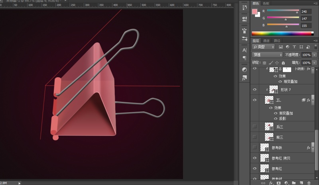Click the G channel color slider
319x185 pixels.
[283, 18]
